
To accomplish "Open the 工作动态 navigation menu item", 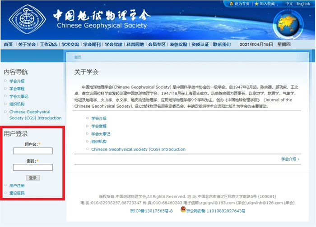I will click(x=49, y=45).
